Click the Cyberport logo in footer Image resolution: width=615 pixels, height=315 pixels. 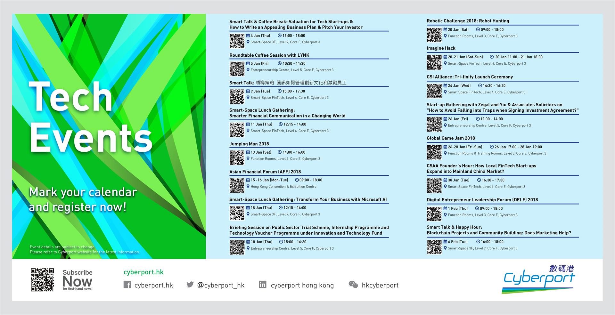point(539,279)
